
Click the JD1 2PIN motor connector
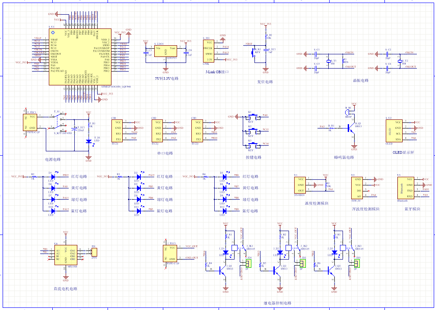(94, 252)
